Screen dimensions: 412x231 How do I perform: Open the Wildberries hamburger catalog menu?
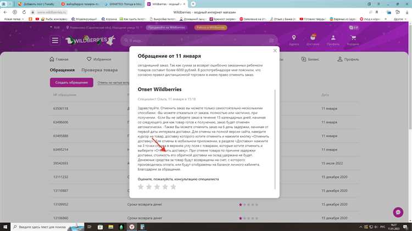coord(55,41)
